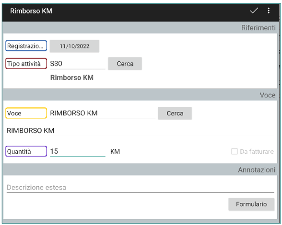Select the Registrazio... label

[x=26, y=46]
